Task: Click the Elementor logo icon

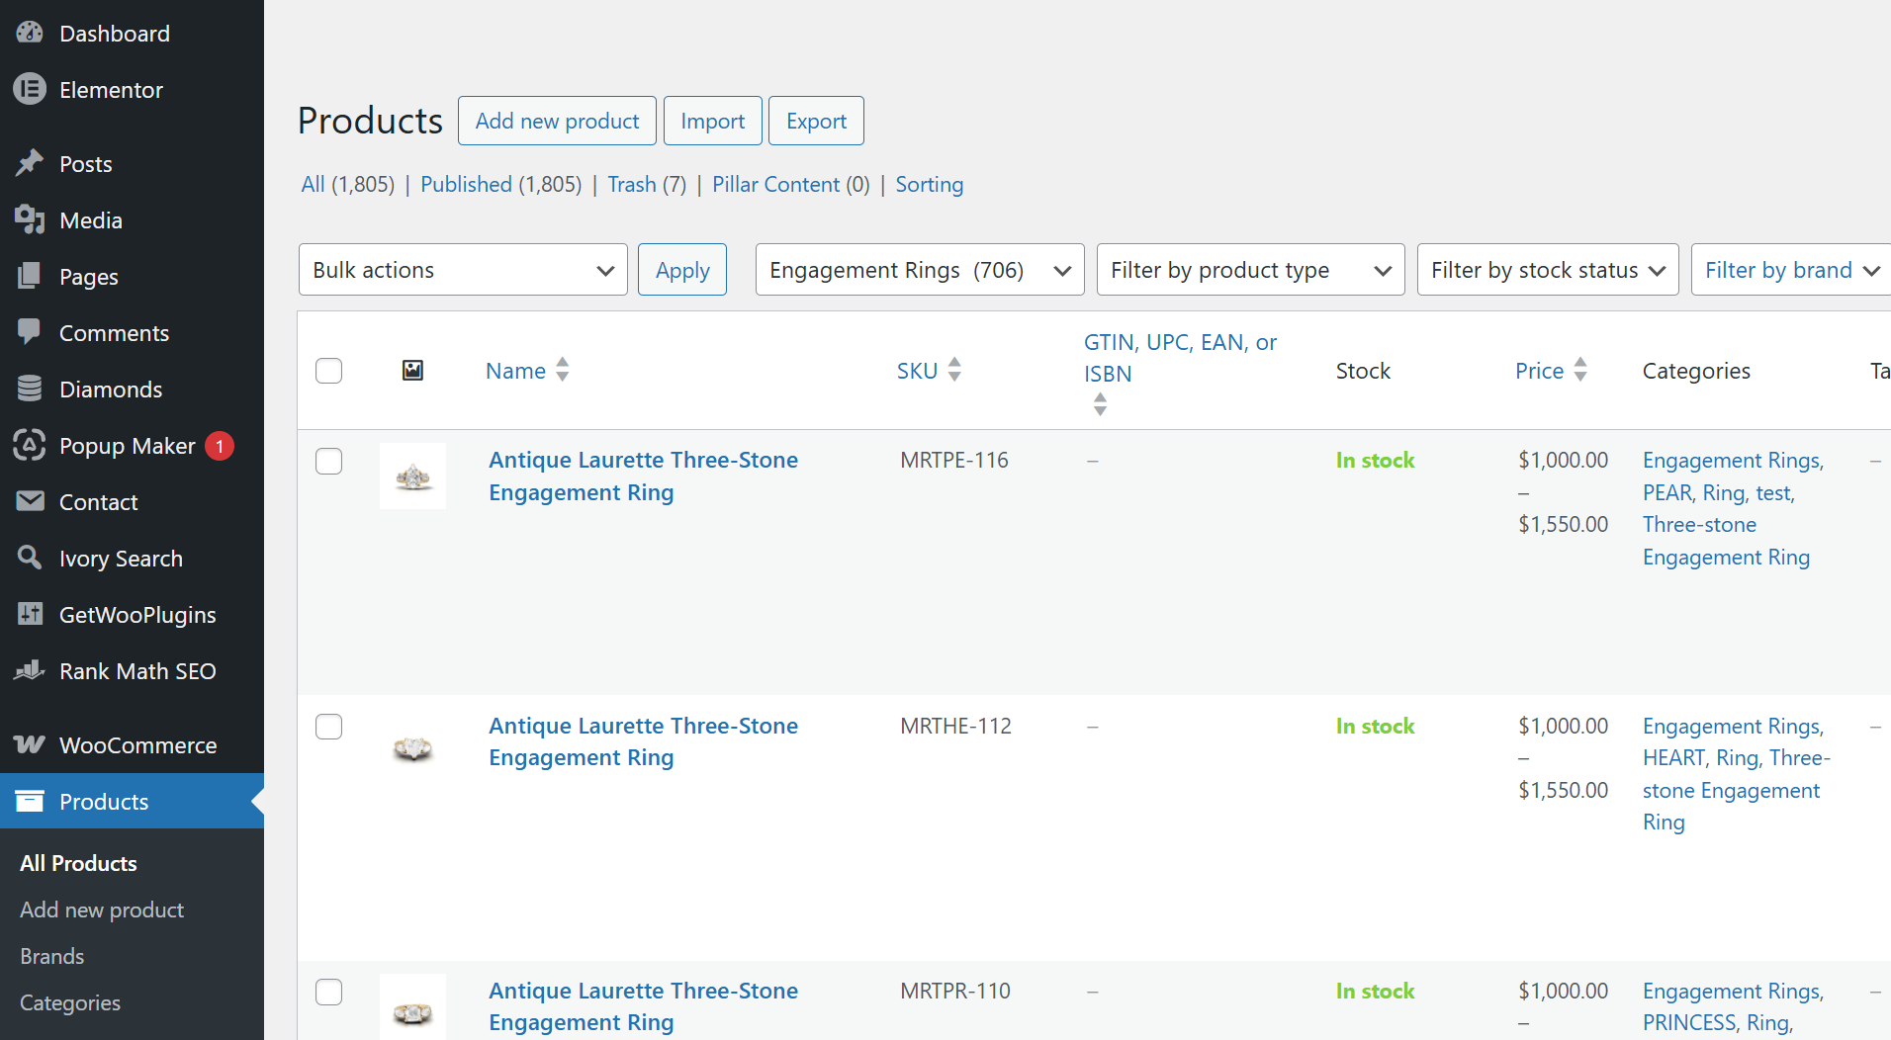Action: (30, 90)
